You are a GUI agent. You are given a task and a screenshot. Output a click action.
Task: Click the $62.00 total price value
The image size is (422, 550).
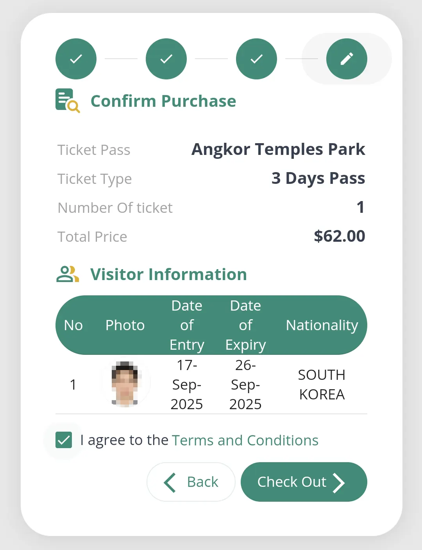tap(339, 236)
